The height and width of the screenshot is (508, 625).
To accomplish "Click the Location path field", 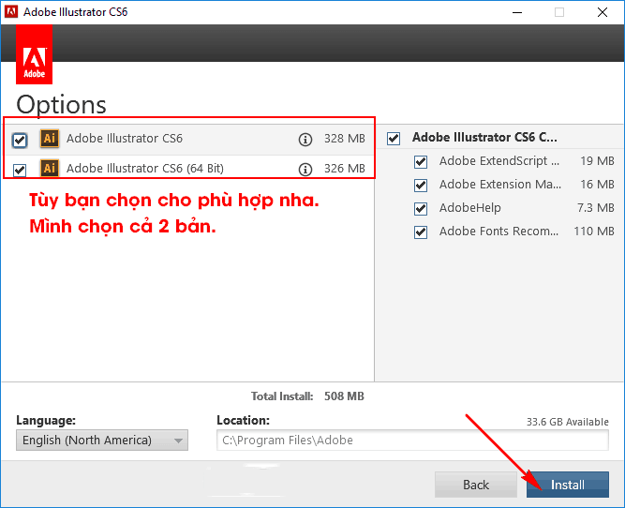I will point(412,441).
